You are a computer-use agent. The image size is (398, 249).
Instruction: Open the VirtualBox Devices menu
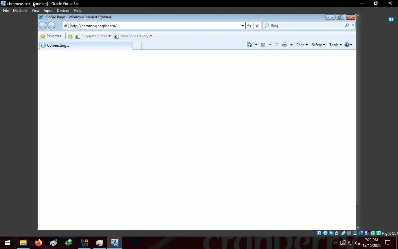63,11
